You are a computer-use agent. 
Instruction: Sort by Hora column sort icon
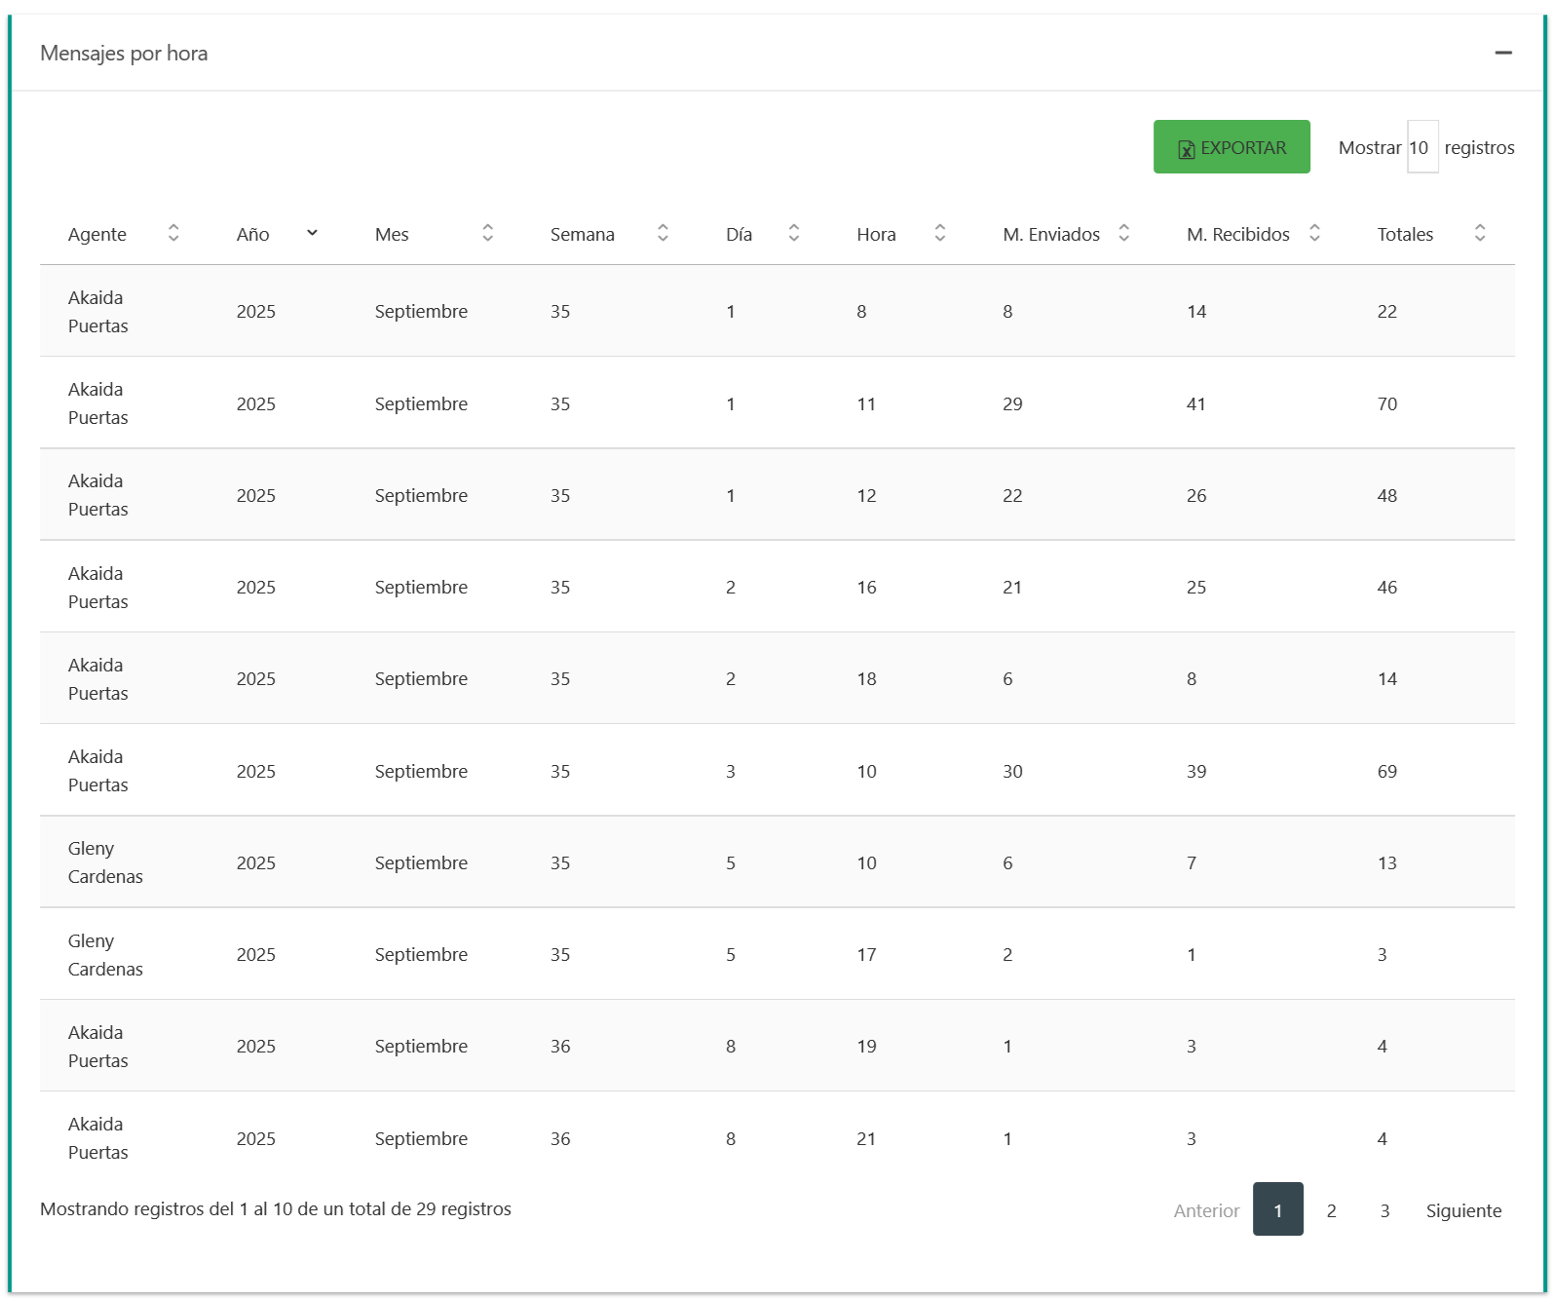[x=940, y=233]
